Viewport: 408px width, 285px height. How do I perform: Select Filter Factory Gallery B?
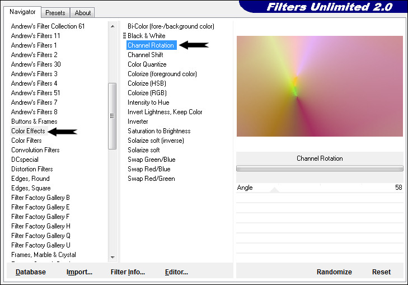(40, 198)
